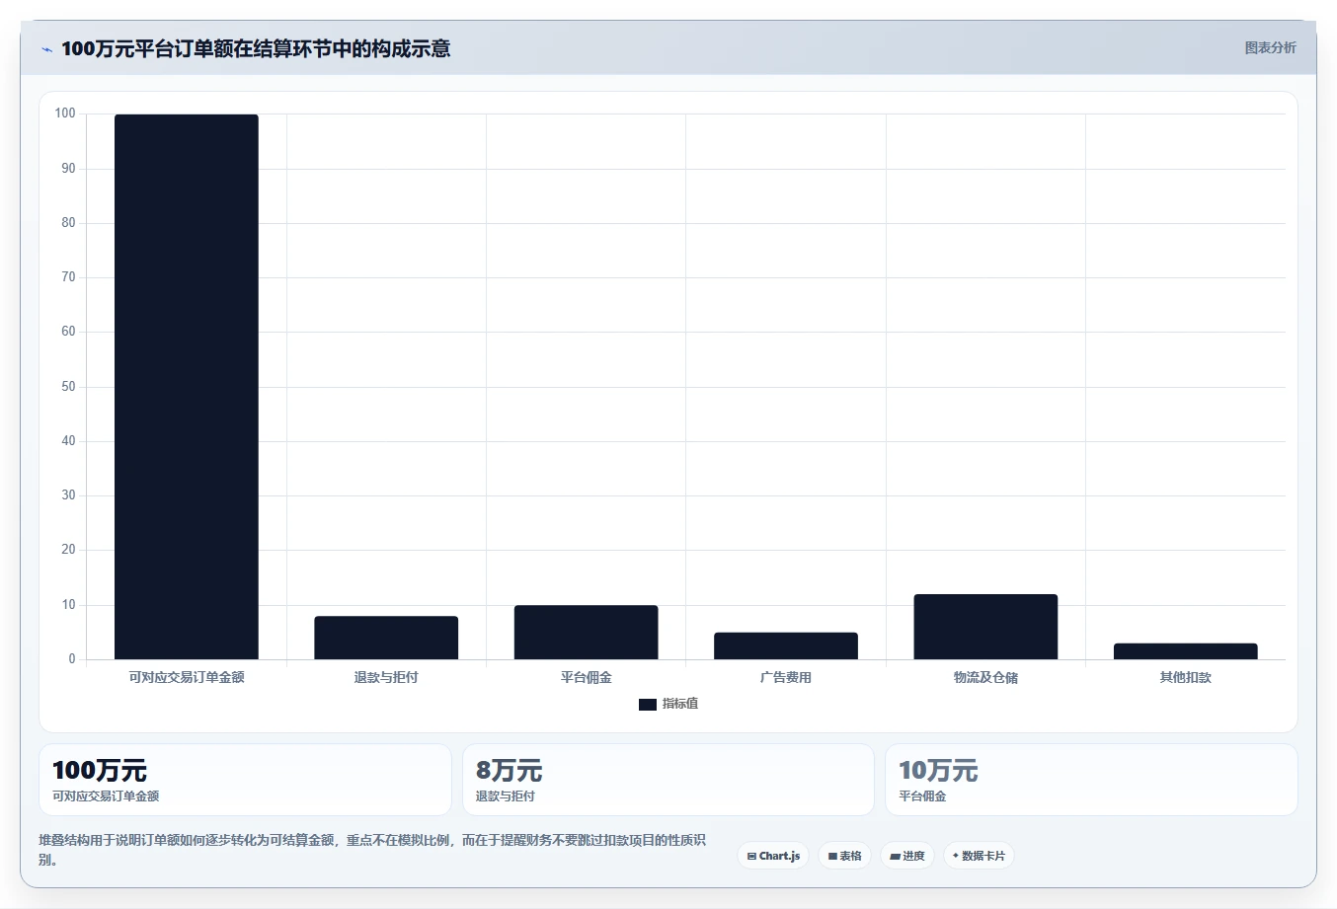Click the 平台佣金 bar in the chart
Screen dimensions: 1337x909
tap(586, 632)
